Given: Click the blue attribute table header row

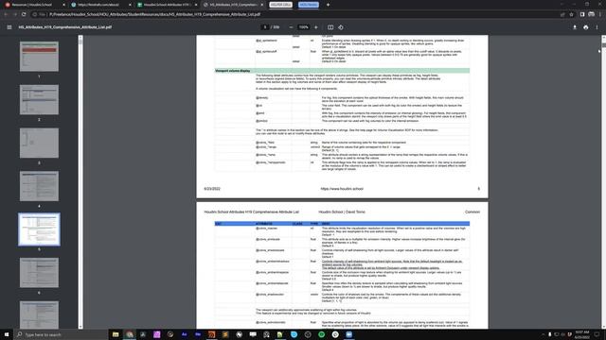Looking at the screenshot, I should (342, 224).
